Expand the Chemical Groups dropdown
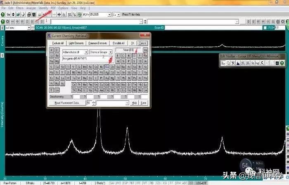 (x=110, y=52)
